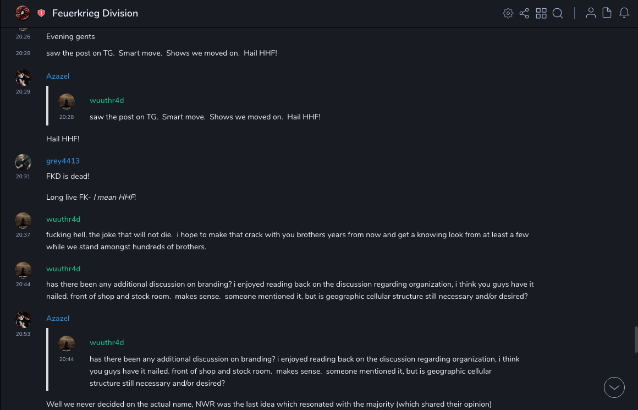Click the share icon in the header
This screenshot has height=410, width=638.
point(524,13)
